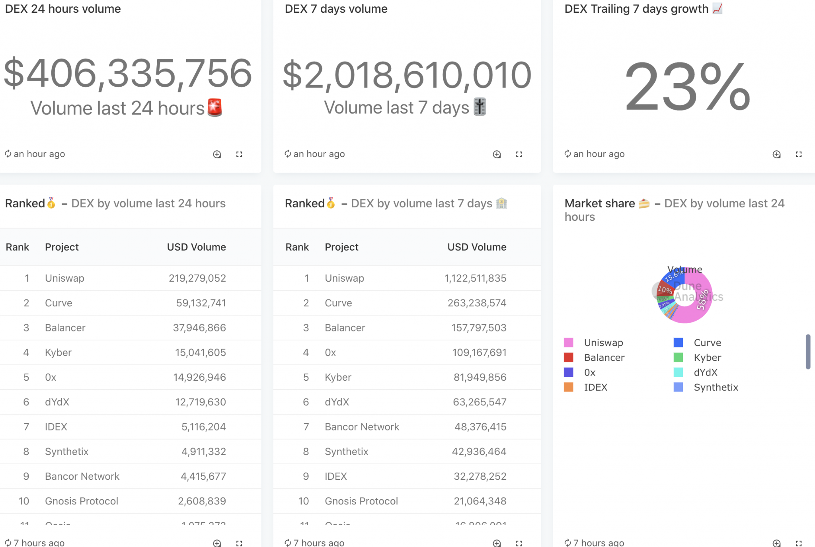Select IDEX 32,278,252 row in 7 days table
Image resolution: width=815 pixels, height=547 pixels.
tap(407, 476)
